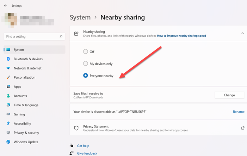Select Everyone nearby radio button

(x=86, y=76)
